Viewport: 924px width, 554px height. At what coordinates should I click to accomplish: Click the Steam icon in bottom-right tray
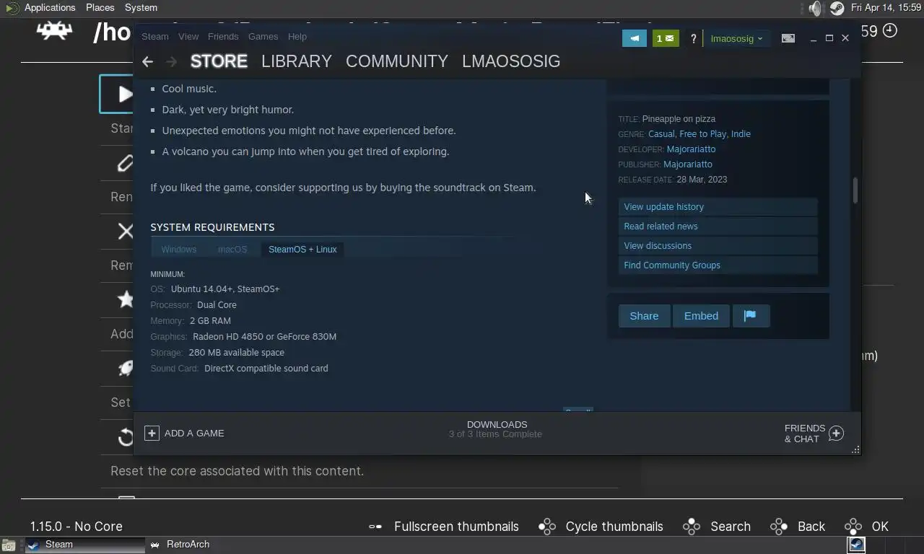point(856,545)
